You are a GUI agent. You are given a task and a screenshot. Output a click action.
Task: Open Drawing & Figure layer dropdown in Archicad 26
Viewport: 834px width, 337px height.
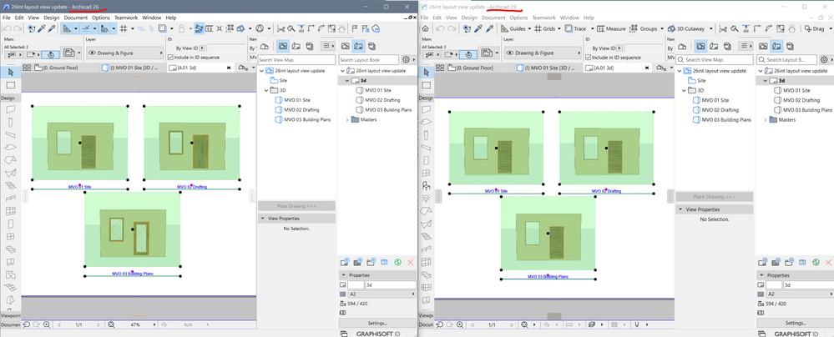125,53
